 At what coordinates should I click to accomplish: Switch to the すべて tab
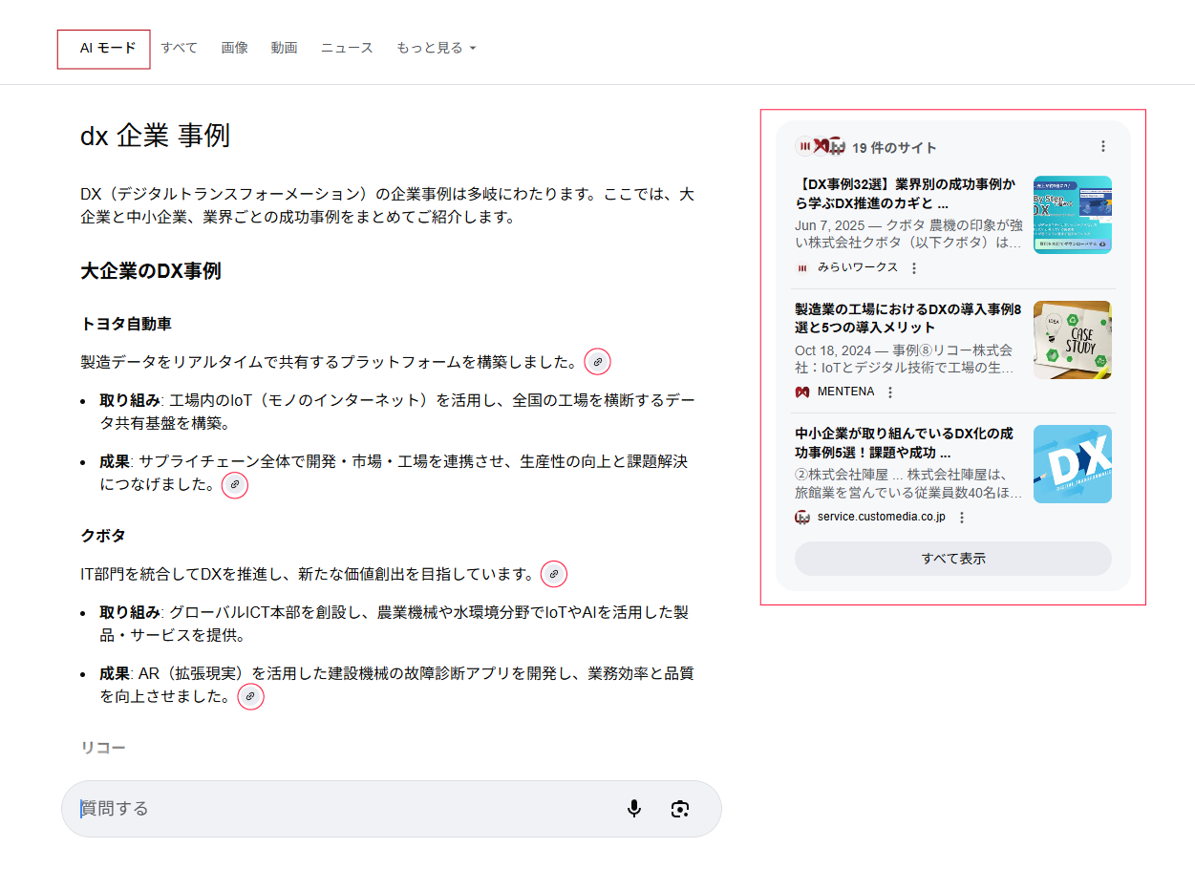(179, 48)
